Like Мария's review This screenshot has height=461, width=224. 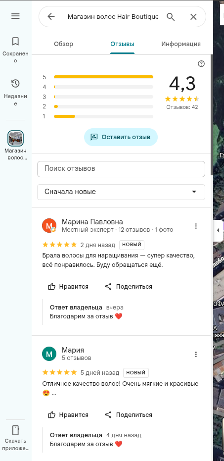point(68,415)
